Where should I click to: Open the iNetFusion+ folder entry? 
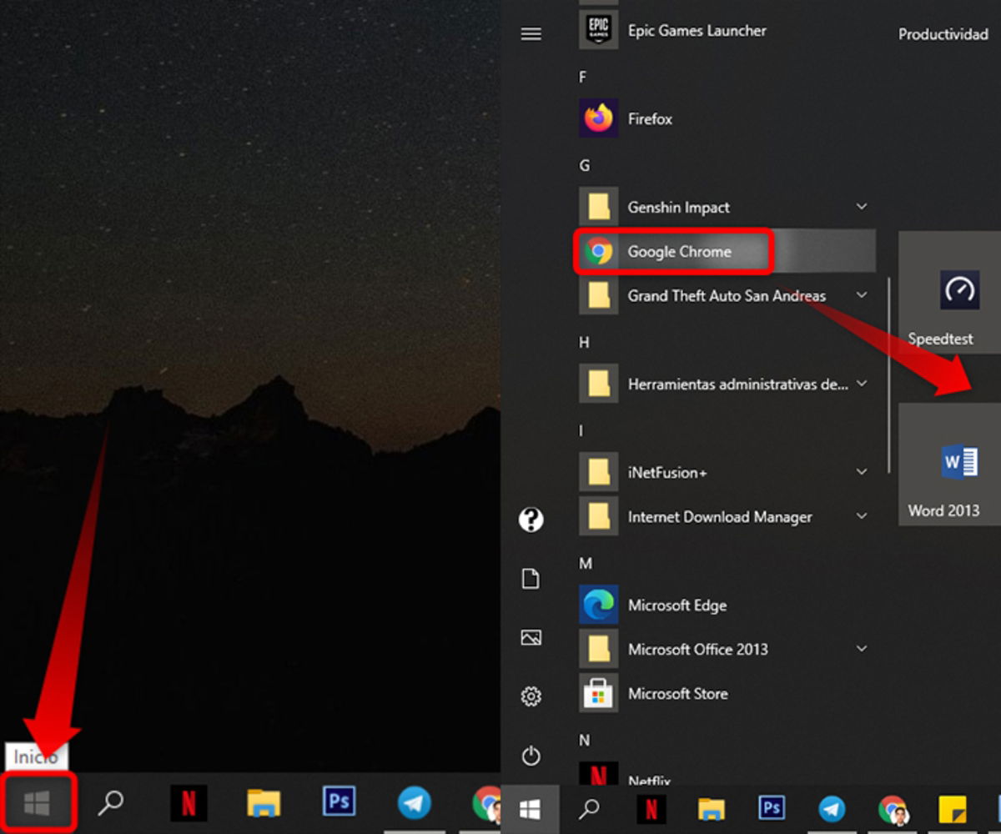tap(726, 472)
